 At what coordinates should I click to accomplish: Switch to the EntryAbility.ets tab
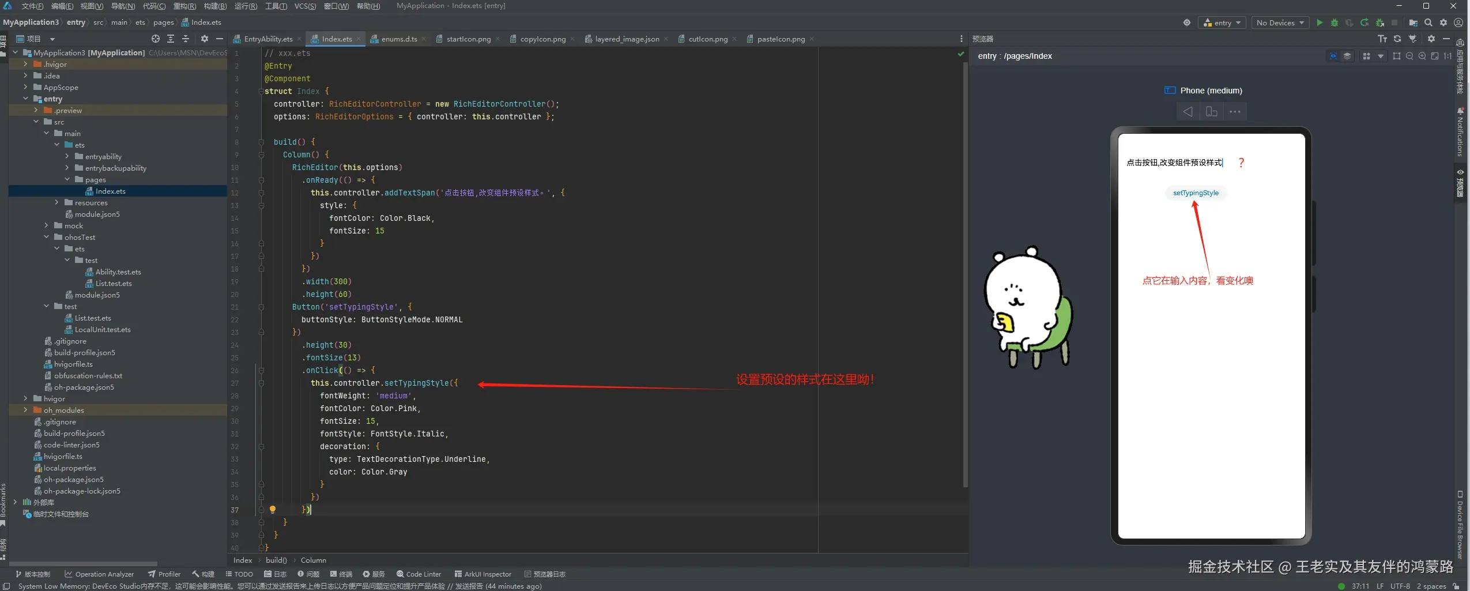(x=268, y=39)
